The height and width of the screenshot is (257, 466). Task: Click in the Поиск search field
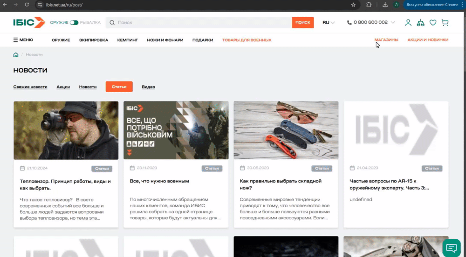(x=200, y=22)
